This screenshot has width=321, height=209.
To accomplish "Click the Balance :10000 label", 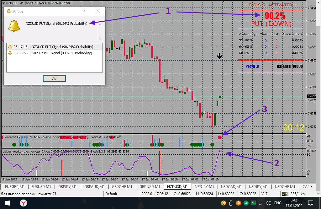I will pos(289,66).
